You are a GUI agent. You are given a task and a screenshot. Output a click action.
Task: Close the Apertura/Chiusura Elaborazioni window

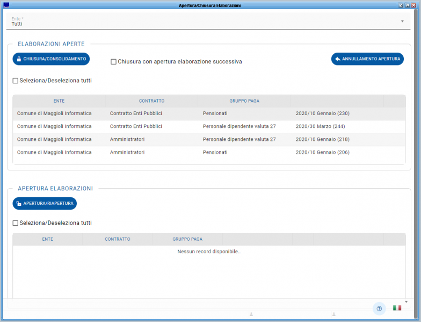(413, 5)
